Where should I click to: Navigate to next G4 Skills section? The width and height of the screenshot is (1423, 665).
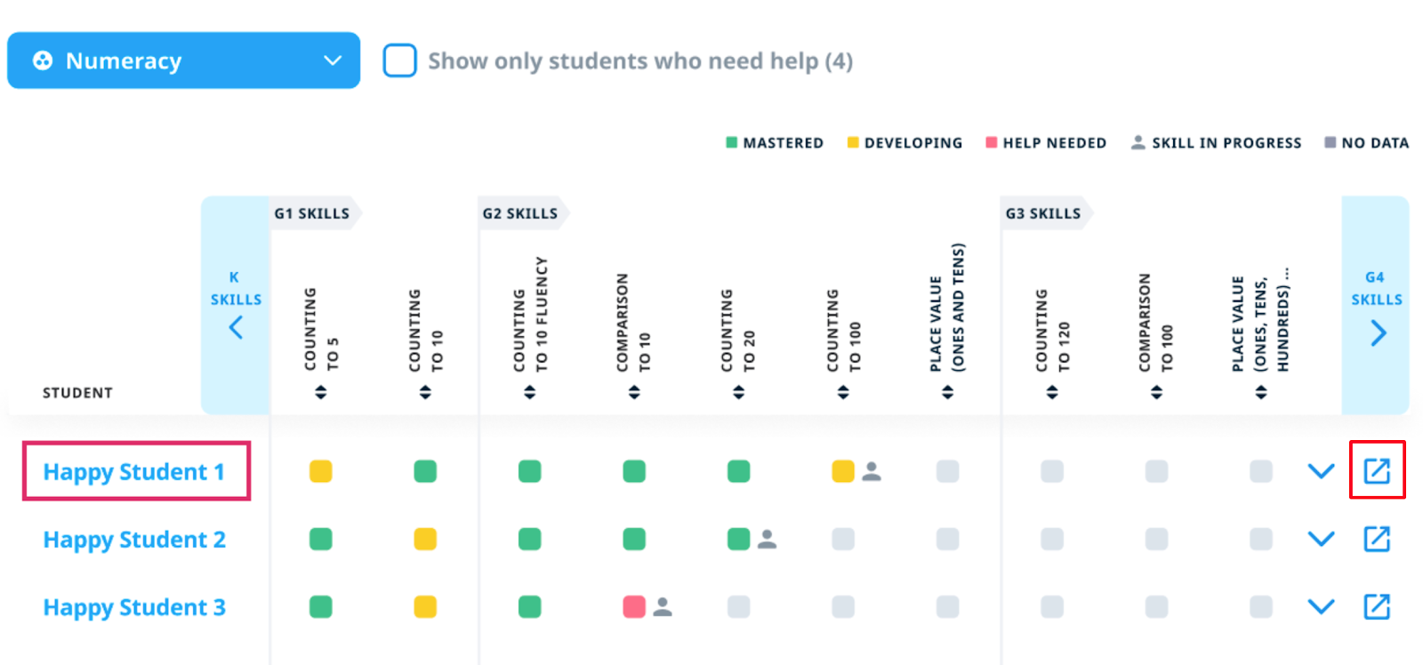coord(1378,333)
